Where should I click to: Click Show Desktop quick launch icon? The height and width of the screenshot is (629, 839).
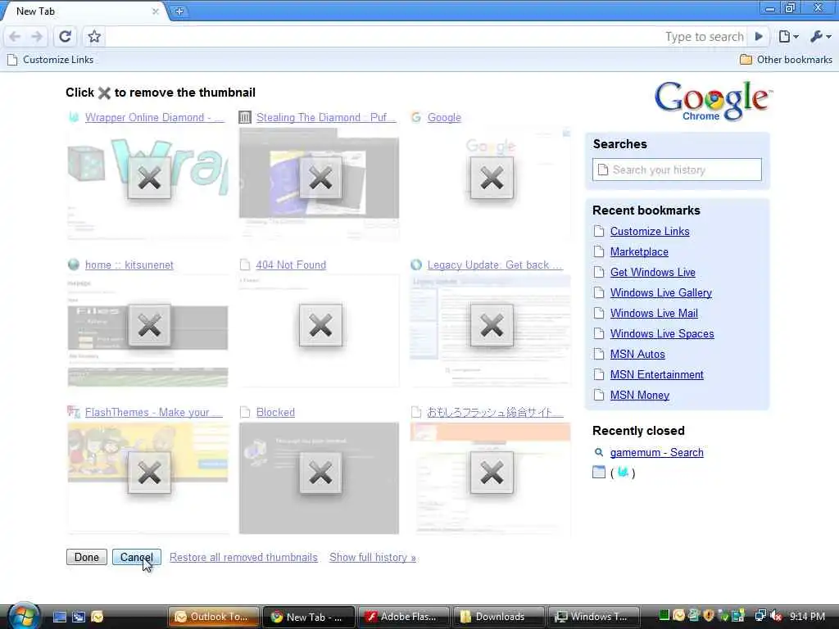coord(59,617)
